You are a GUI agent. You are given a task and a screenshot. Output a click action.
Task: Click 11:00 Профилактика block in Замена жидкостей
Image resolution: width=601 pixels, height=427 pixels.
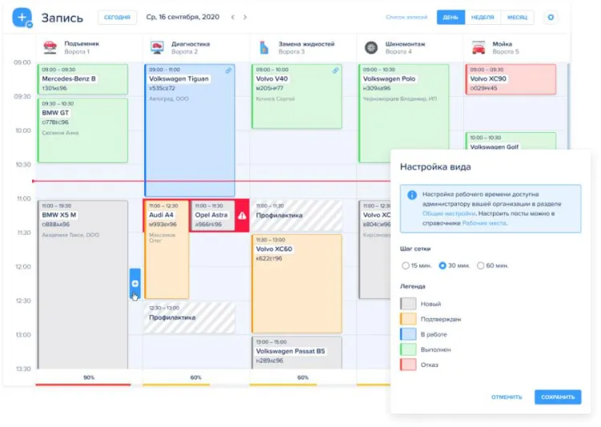click(x=296, y=216)
